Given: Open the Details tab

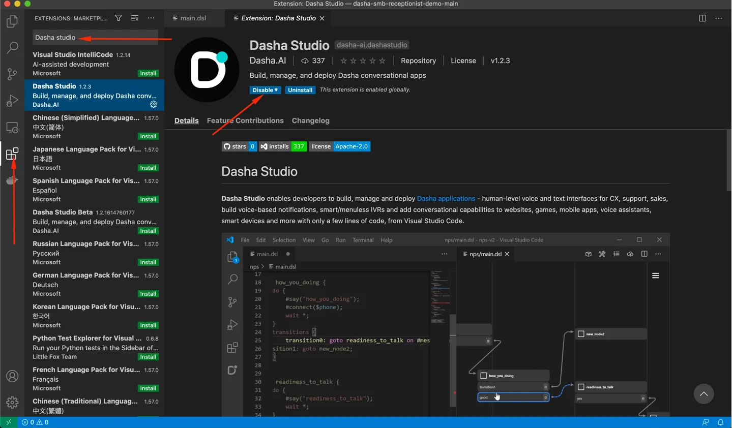Looking at the screenshot, I should pos(187,120).
